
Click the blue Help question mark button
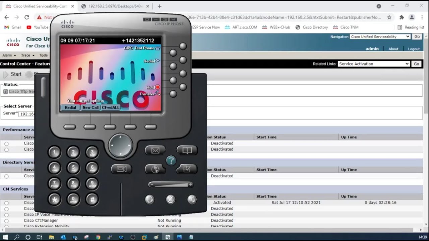(x=171, y=161)
